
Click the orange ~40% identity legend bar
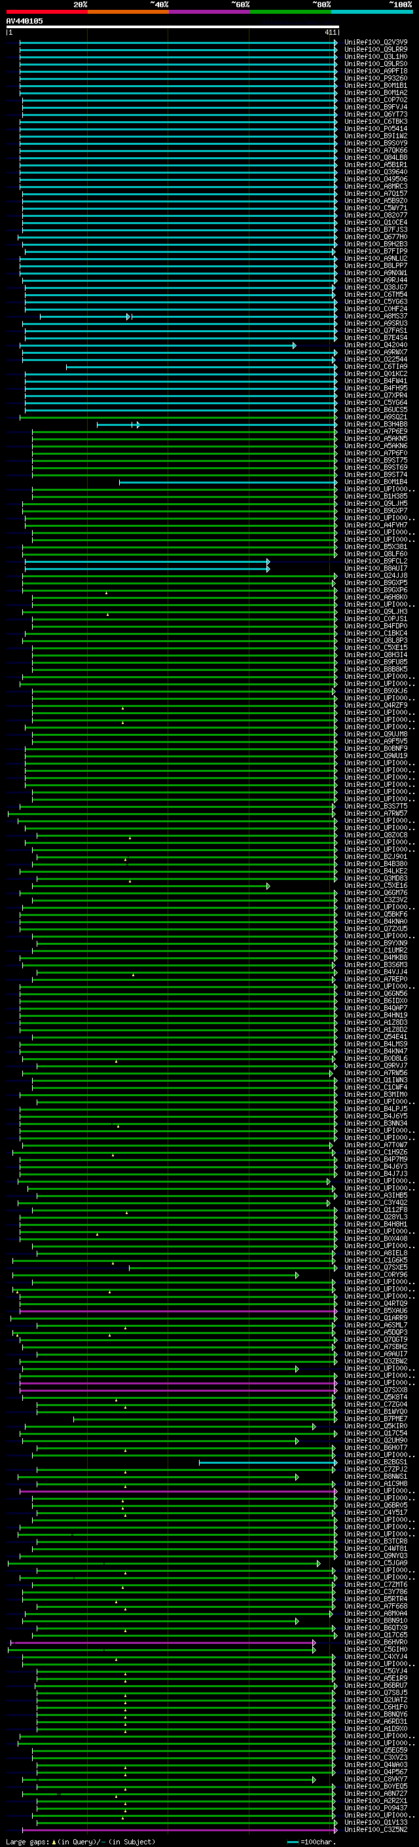128,12
